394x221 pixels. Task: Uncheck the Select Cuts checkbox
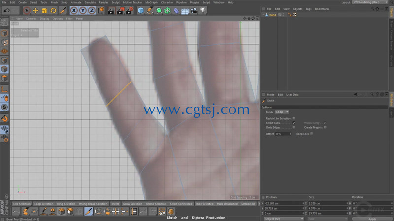pos(294,123)
